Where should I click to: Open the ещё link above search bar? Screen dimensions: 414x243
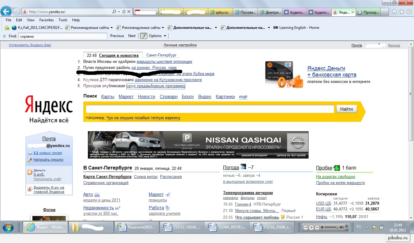coord(243,97)
